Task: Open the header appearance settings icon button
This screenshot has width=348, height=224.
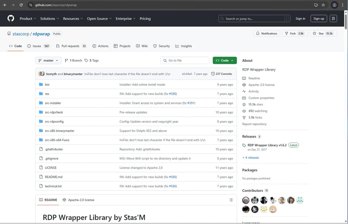Action: click(333, 19)
